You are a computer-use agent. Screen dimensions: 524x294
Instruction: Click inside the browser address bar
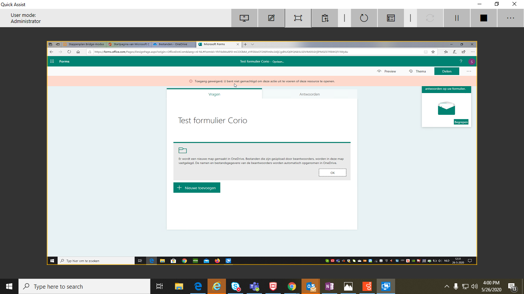pos(230,51)
